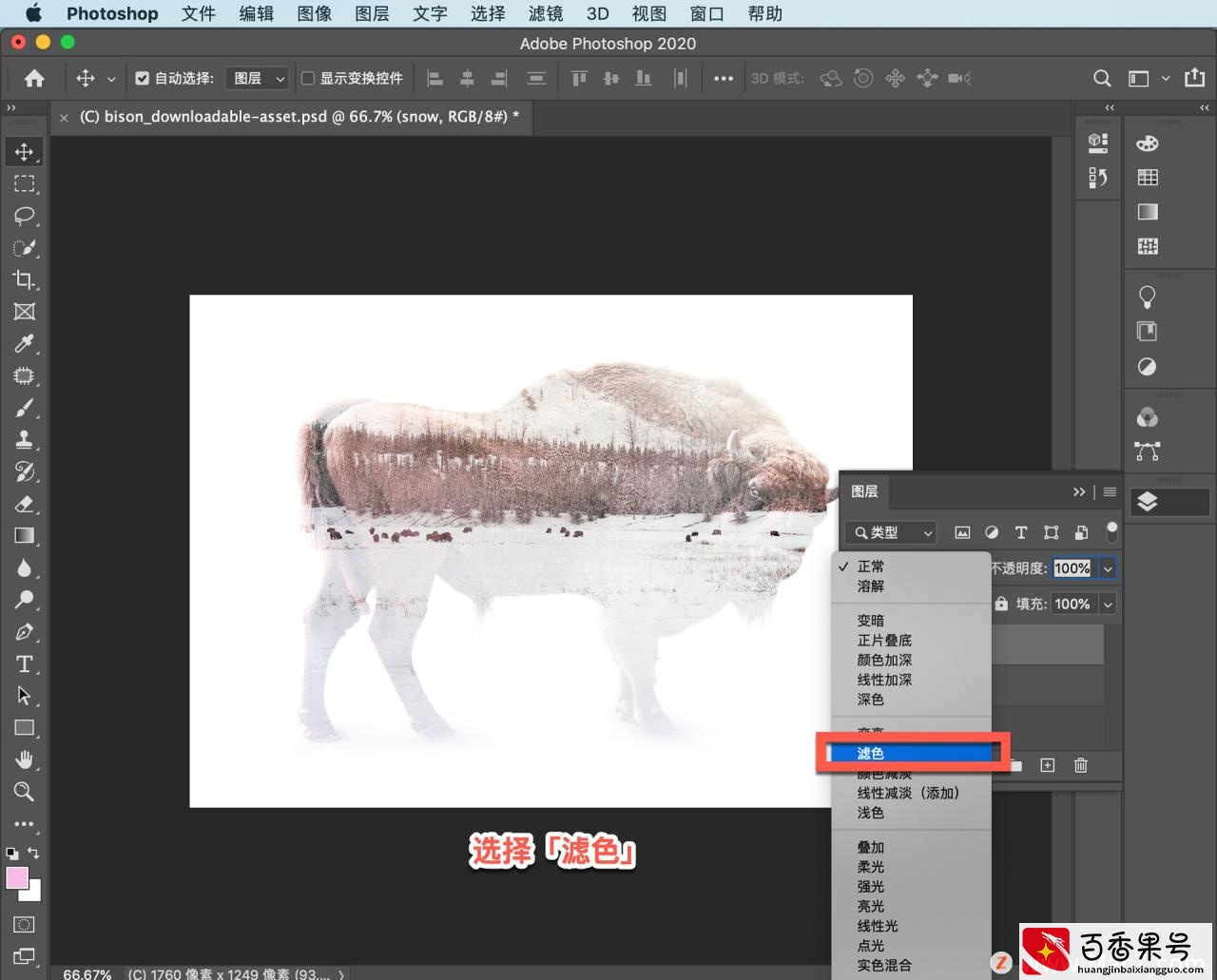Collapse the Layers panel with double arrows

[x=1079, y=491]
